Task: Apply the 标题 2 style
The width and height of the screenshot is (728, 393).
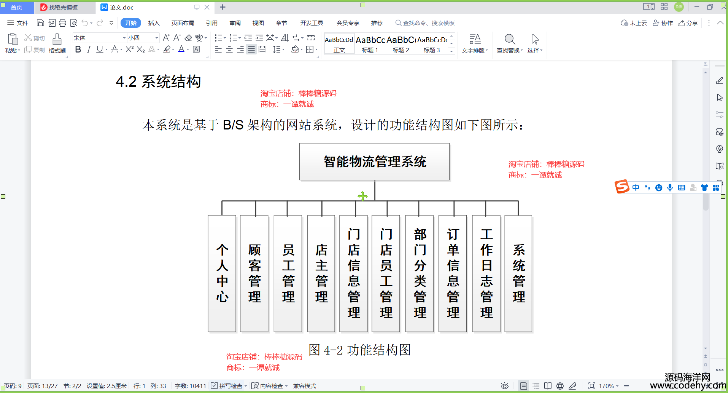Action: click(401, 44)
